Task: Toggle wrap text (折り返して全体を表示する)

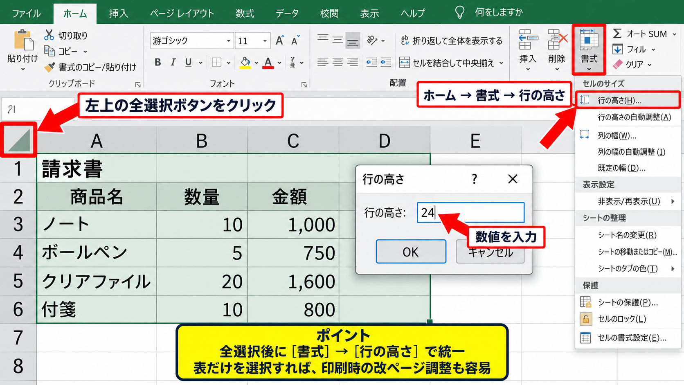Action: coord(452,41)
